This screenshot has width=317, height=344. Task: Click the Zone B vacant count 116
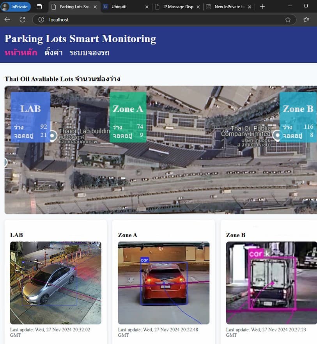pos(308,127)
